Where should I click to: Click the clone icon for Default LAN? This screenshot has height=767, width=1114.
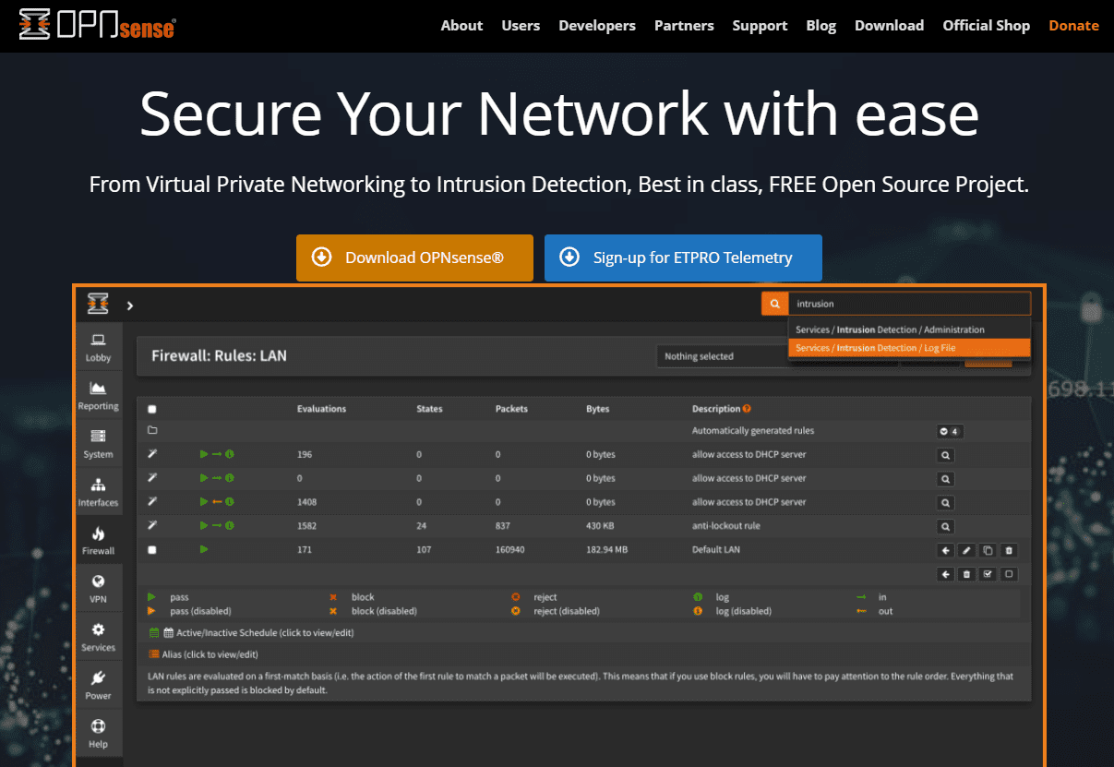(988, 550)
